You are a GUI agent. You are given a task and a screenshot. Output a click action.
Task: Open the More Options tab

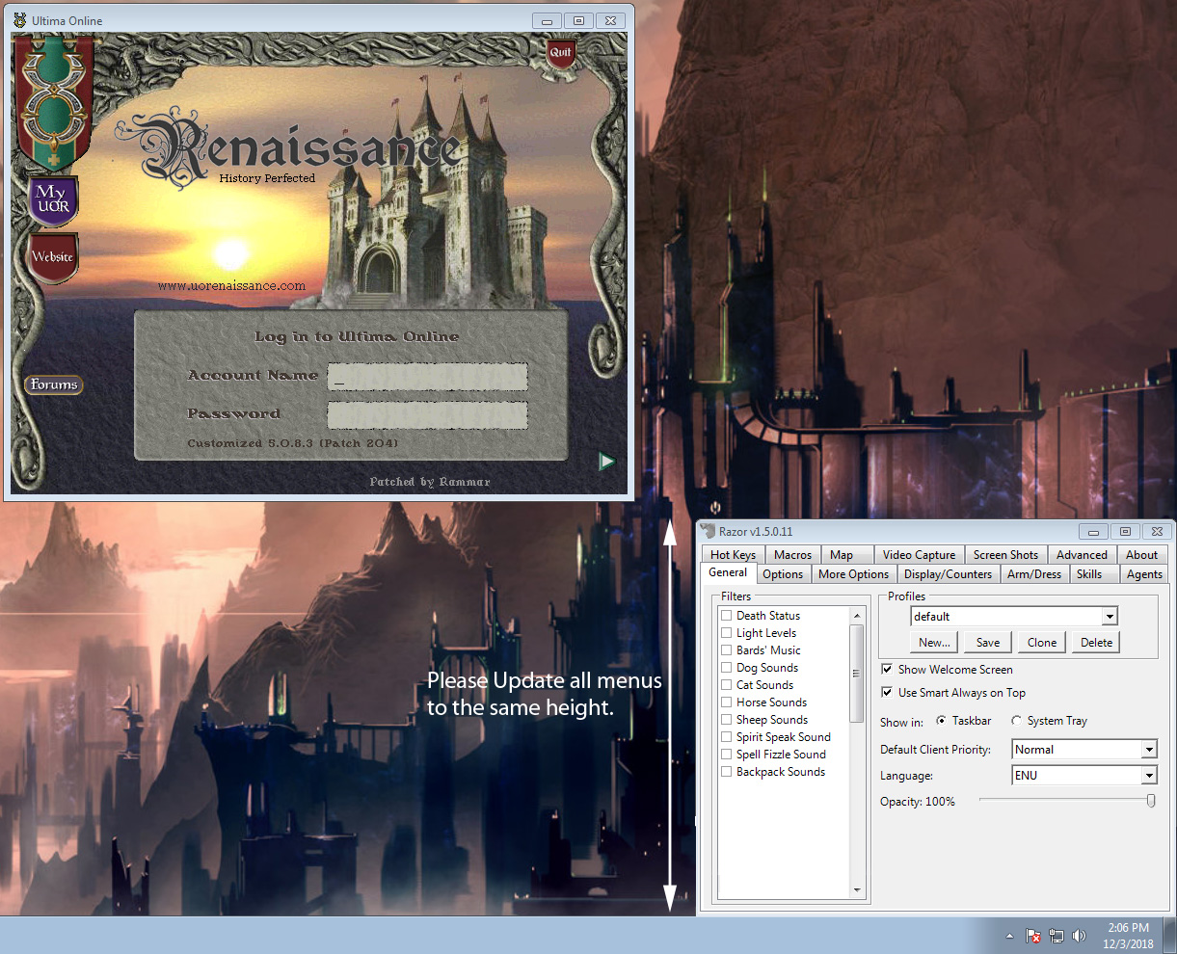pos(853,574)
